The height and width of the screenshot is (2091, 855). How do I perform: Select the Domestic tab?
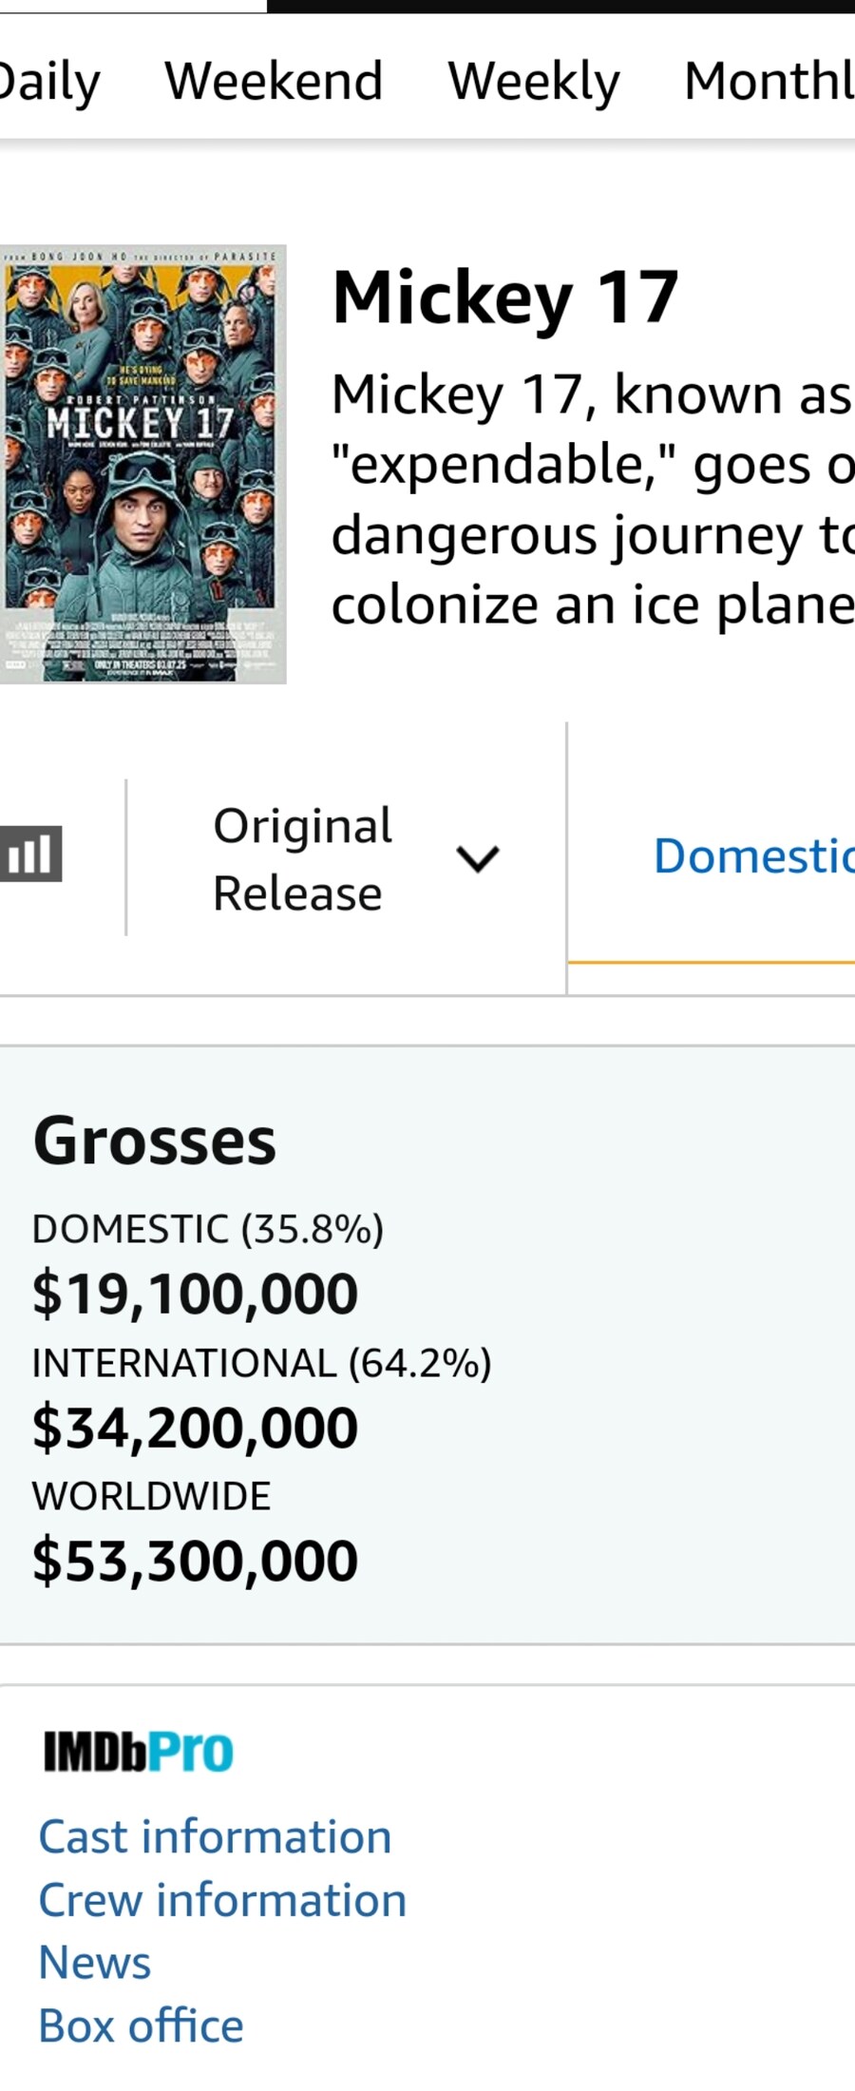tap(752, 855)
